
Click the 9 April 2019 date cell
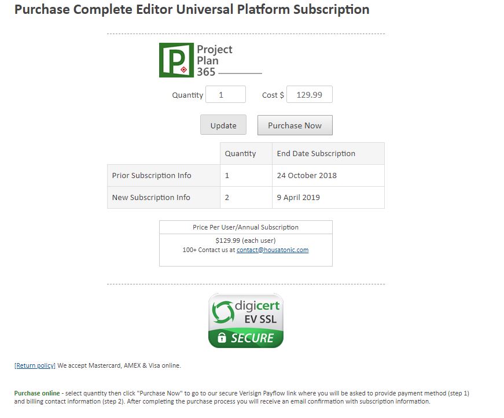coord(328,198)
